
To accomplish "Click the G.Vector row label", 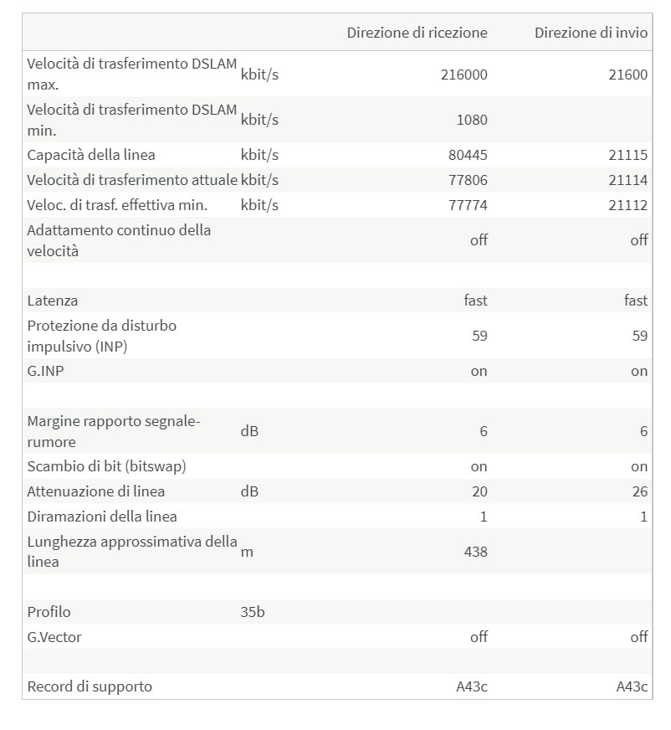I will pyautogui.click(x=54, y=636).
